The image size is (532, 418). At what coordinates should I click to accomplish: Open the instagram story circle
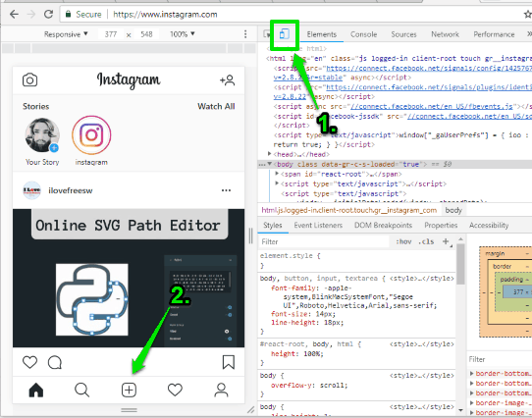coord(91,135)
